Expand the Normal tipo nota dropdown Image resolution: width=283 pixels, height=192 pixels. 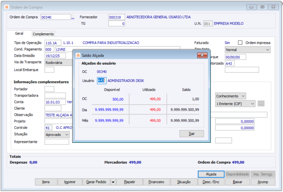point(248,50)
